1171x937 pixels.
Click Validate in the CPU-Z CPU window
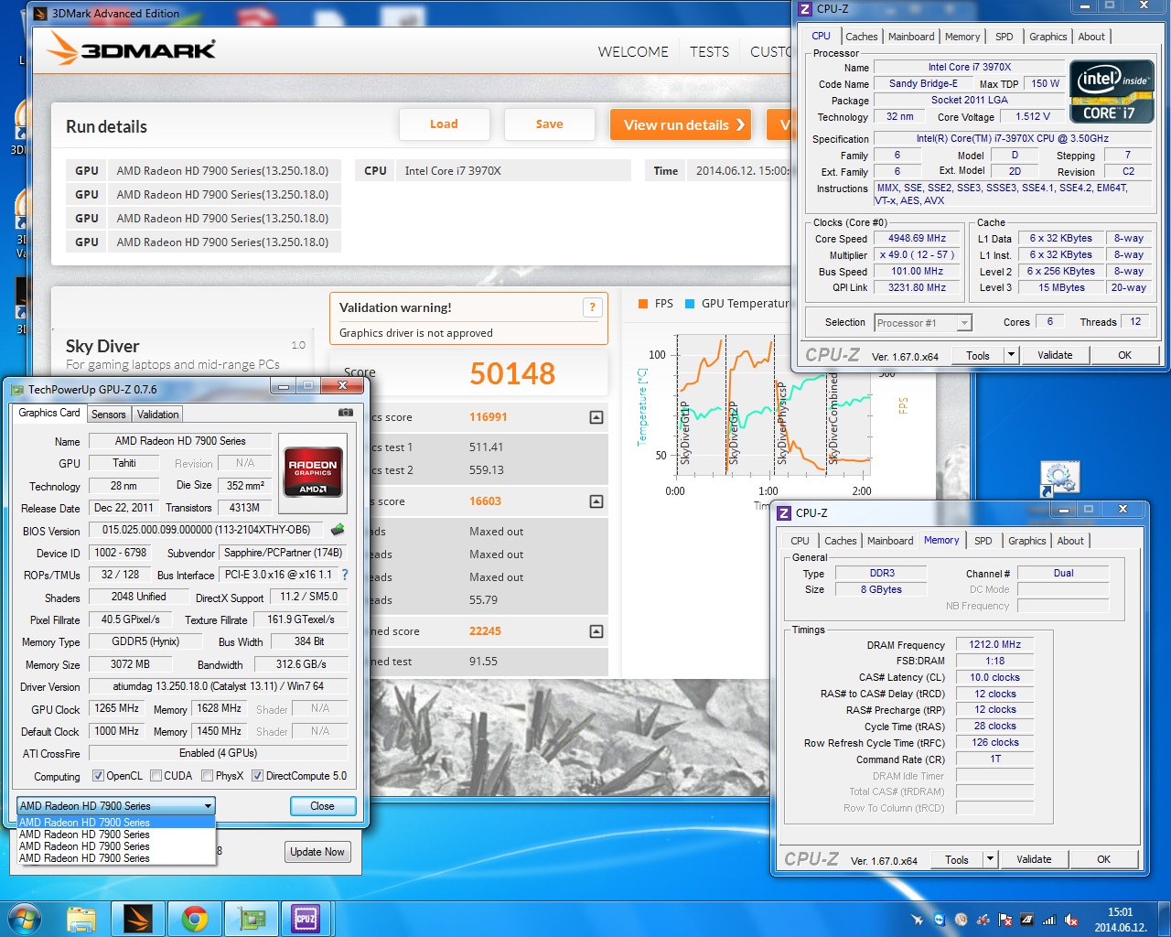pos(1055,355)
